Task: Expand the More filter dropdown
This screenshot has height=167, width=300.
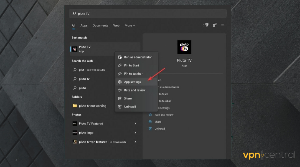Action: click(x=130, y=25)
